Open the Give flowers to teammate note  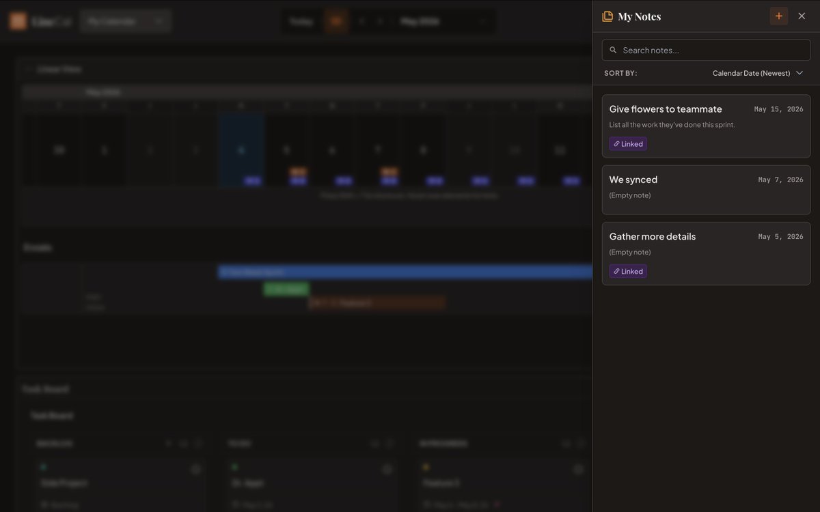706,126
